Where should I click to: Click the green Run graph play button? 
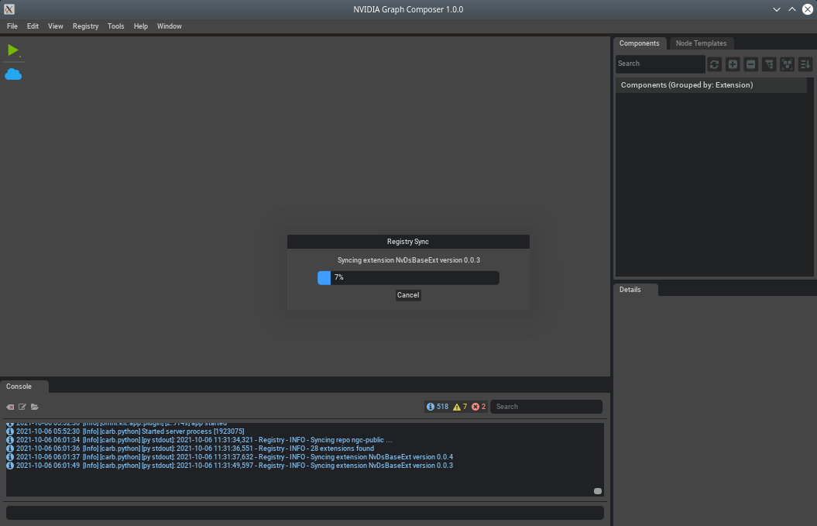tap(13, 50)
